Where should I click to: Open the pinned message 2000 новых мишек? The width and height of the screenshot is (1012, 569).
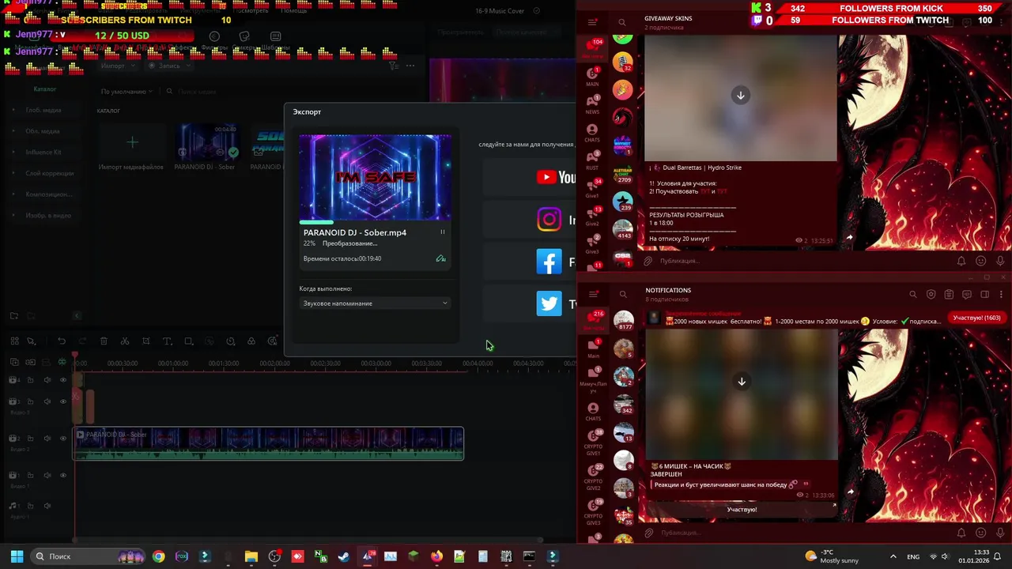pos(795,318)
